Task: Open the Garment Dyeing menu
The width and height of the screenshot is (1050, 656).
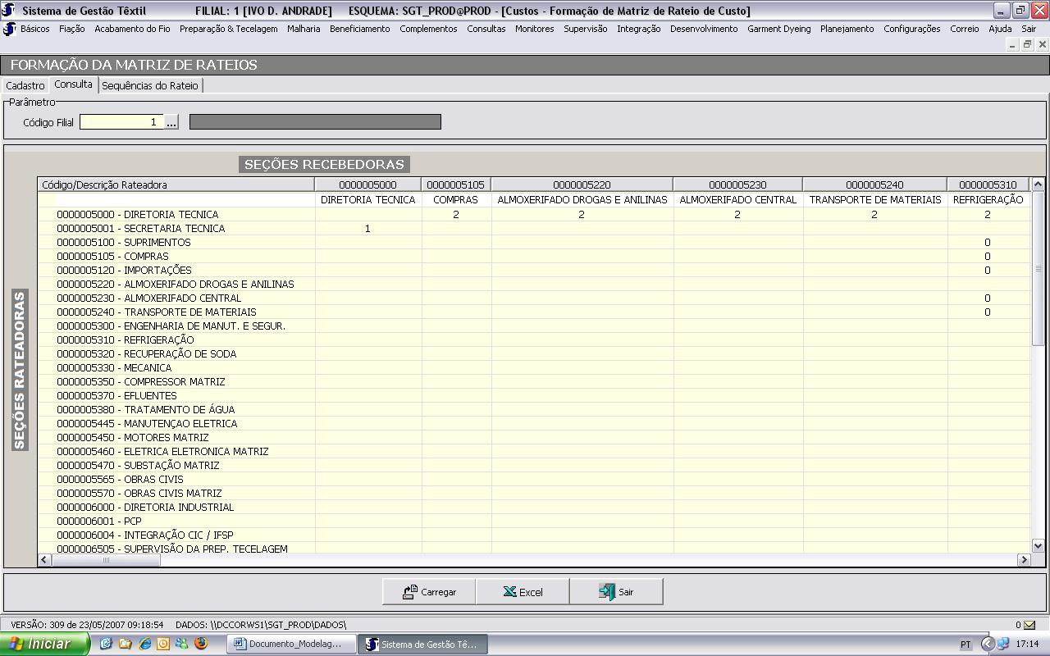Action: click(778, 29)
